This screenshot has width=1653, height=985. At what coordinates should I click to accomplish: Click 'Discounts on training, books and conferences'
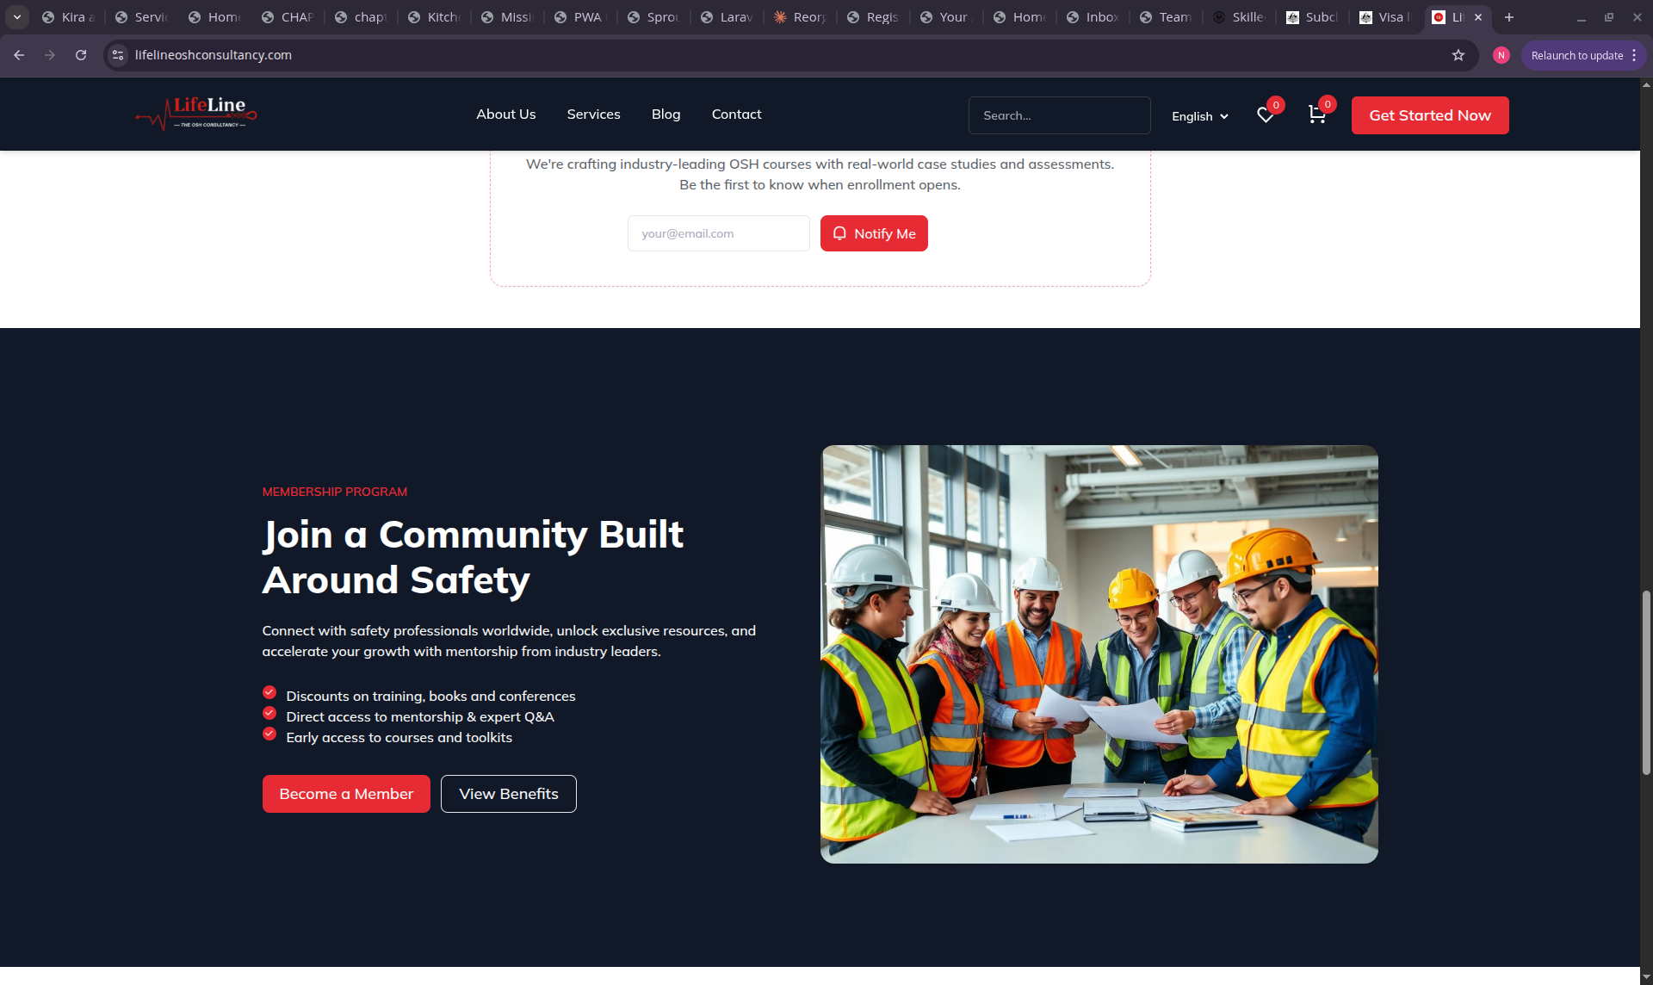coord(430,696)
